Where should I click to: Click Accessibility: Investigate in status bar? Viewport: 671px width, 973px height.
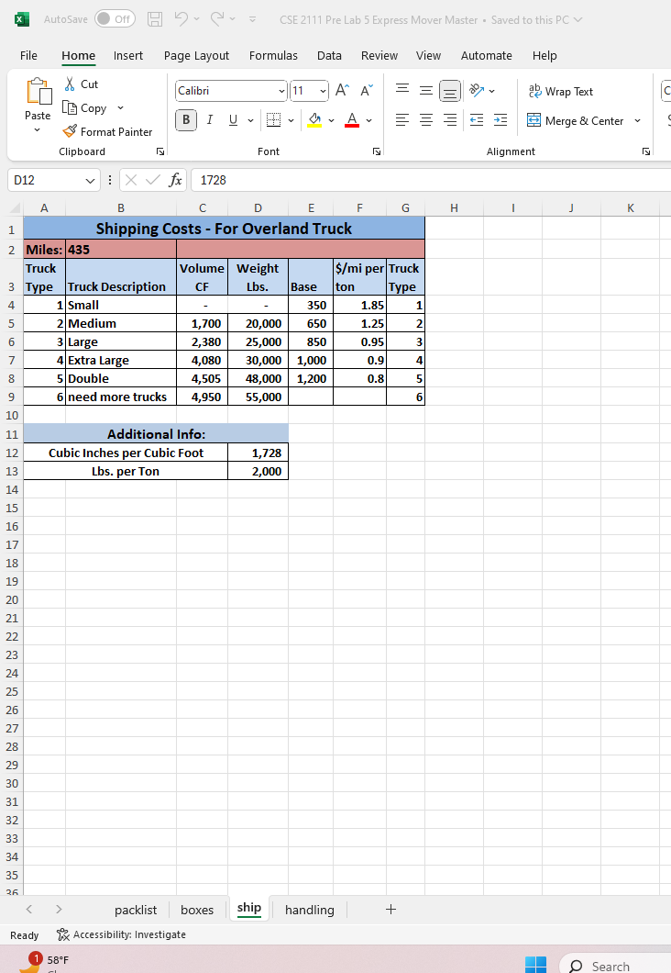(121, 934)
